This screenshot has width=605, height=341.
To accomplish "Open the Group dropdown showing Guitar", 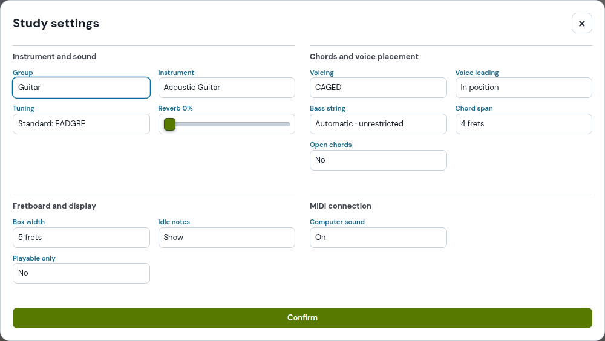I will [82, 88].
